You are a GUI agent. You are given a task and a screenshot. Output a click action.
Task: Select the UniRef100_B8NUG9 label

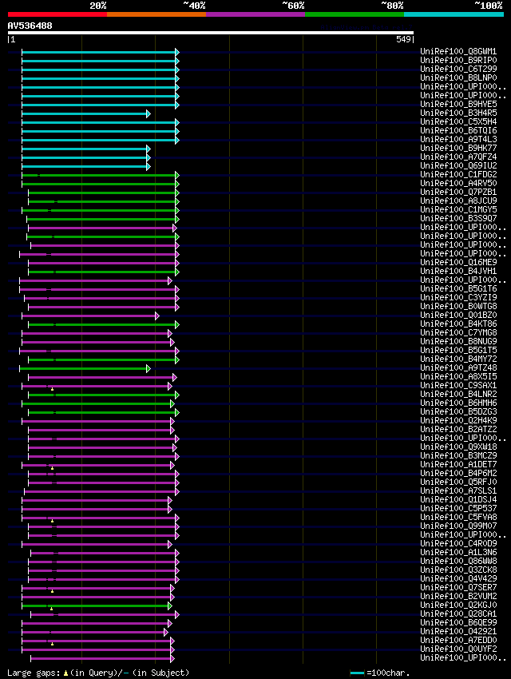[458, 342]
